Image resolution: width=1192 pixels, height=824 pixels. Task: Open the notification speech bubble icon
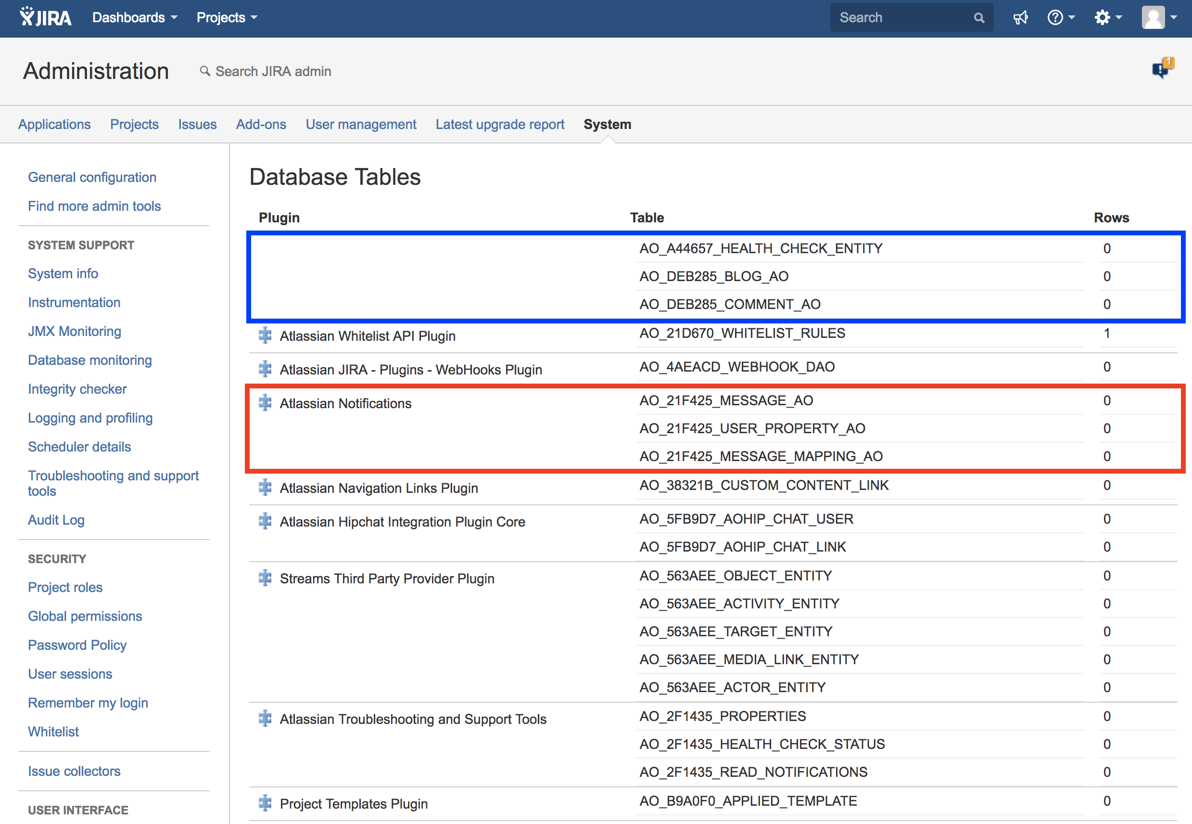[1162, 69]
